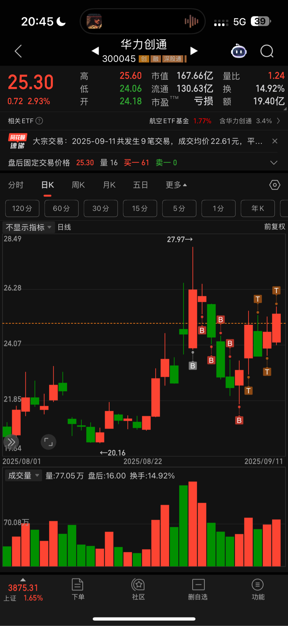
Task: Tap the 深股通 tag badge
Action: tap(173, 59)
